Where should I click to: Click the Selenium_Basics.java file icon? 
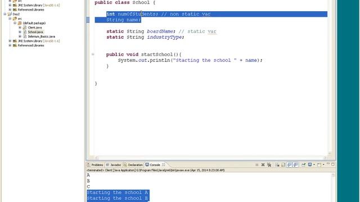click(25, 36)
